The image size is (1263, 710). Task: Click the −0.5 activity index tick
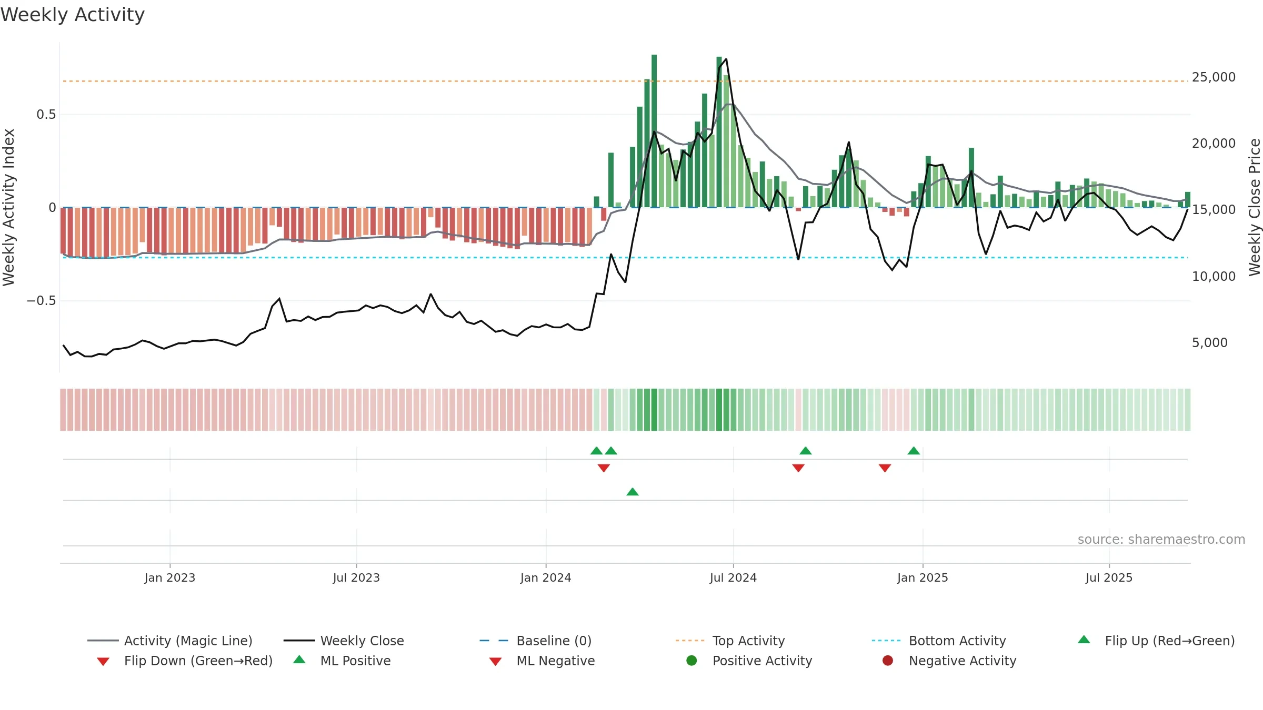(42, 301)
